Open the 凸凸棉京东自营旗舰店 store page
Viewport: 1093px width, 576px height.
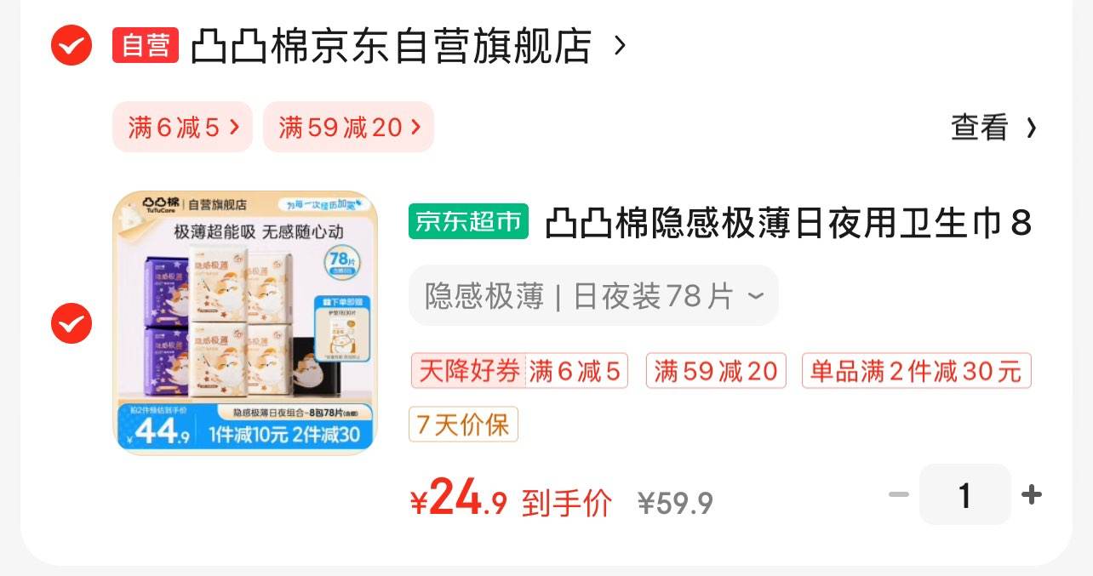click(x=391, y=46)
